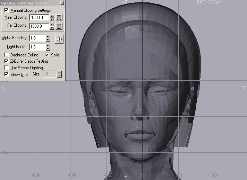247x180 pixels.
Task: Open calculator button for Far Clipping
Action: point(59,26)
